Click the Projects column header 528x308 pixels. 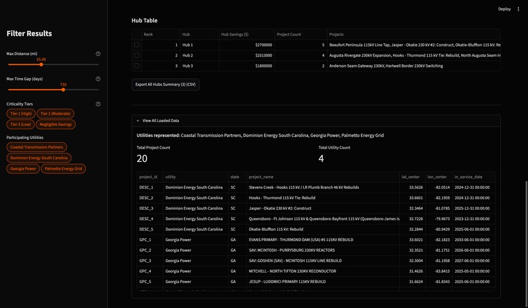coord(413,34)
